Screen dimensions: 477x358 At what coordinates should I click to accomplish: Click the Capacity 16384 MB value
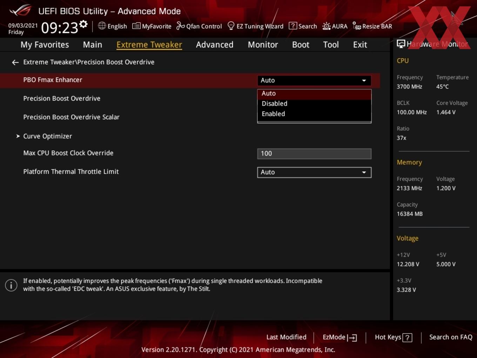(x=410, y=214)
